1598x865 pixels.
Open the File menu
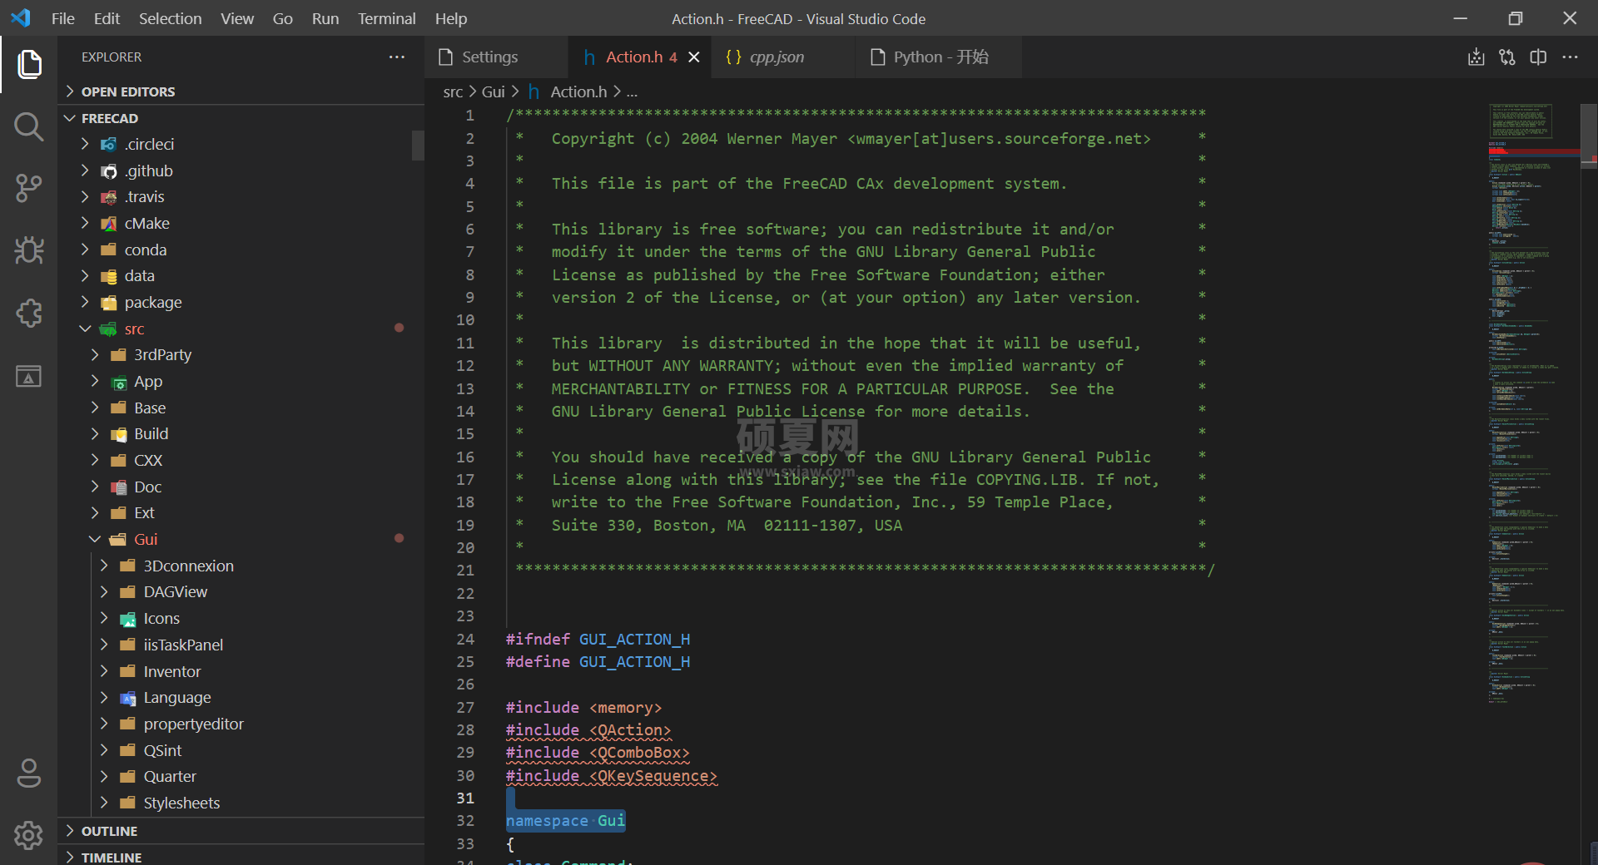[63, 18]
